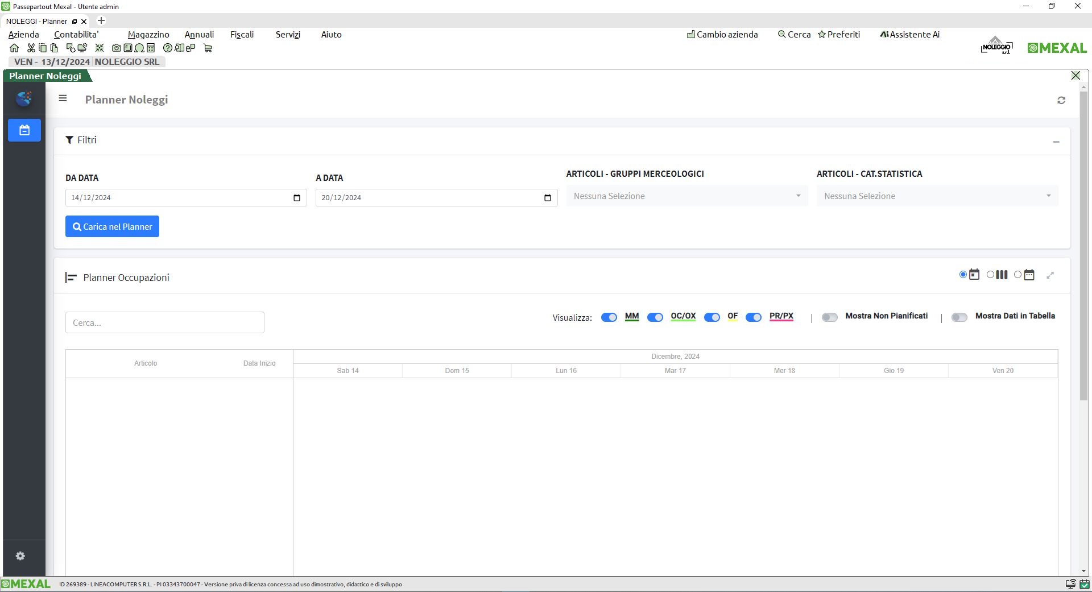The width and height of the screenshot is (1092, 592).
Task: Open the Gruppi Merceologici dropdown
Action: click(x=686, y=196)
